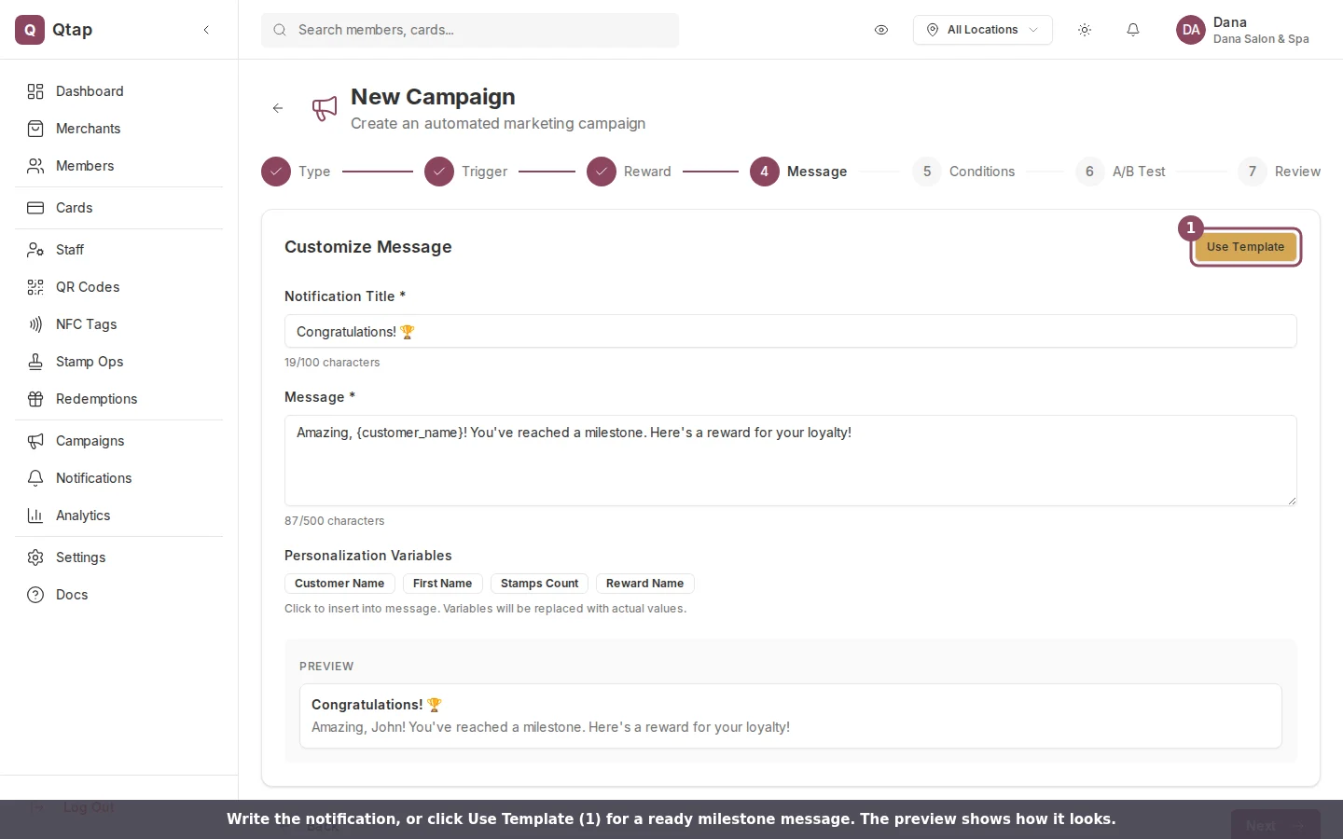Collapse the sidebar with the chevron
1343x839 pixels.
pyautogui.click(x=206, y=30)
